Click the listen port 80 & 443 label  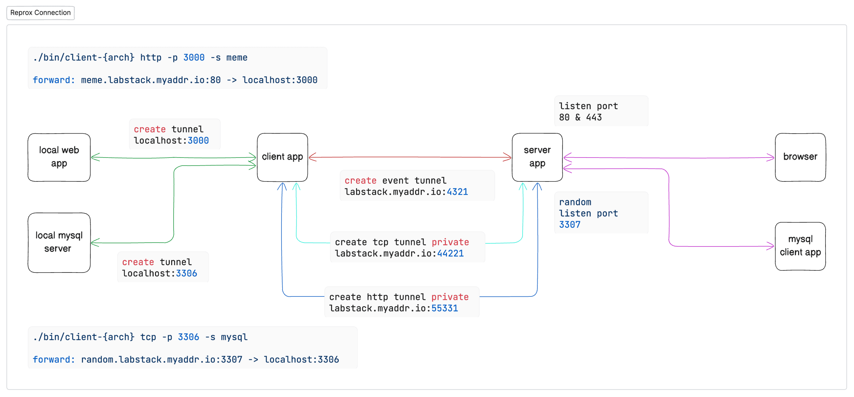click(x=601, y=111)
